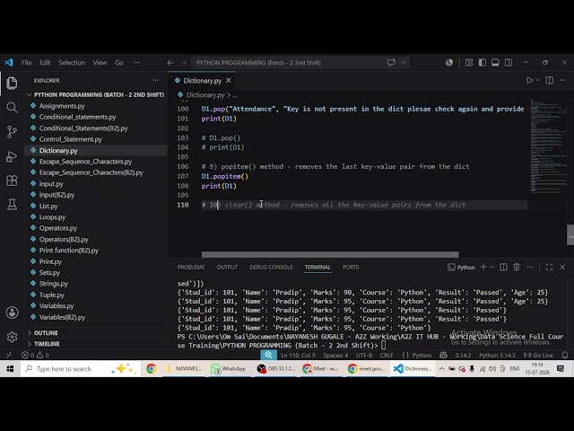Click Ln 110, Col 5 status entry
The width and height of the screenshot is (574, 431).
coord(298,356)
